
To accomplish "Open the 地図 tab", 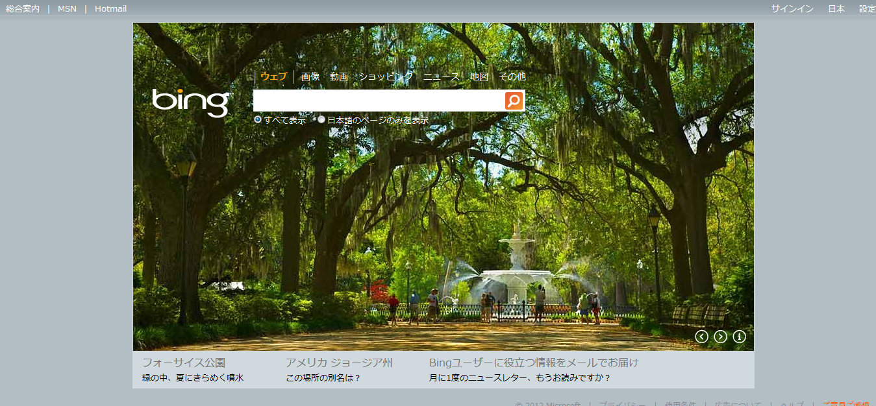I will [479, 77].
